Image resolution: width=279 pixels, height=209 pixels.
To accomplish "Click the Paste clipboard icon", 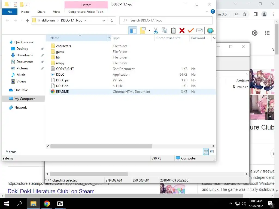I will (173, 30).
